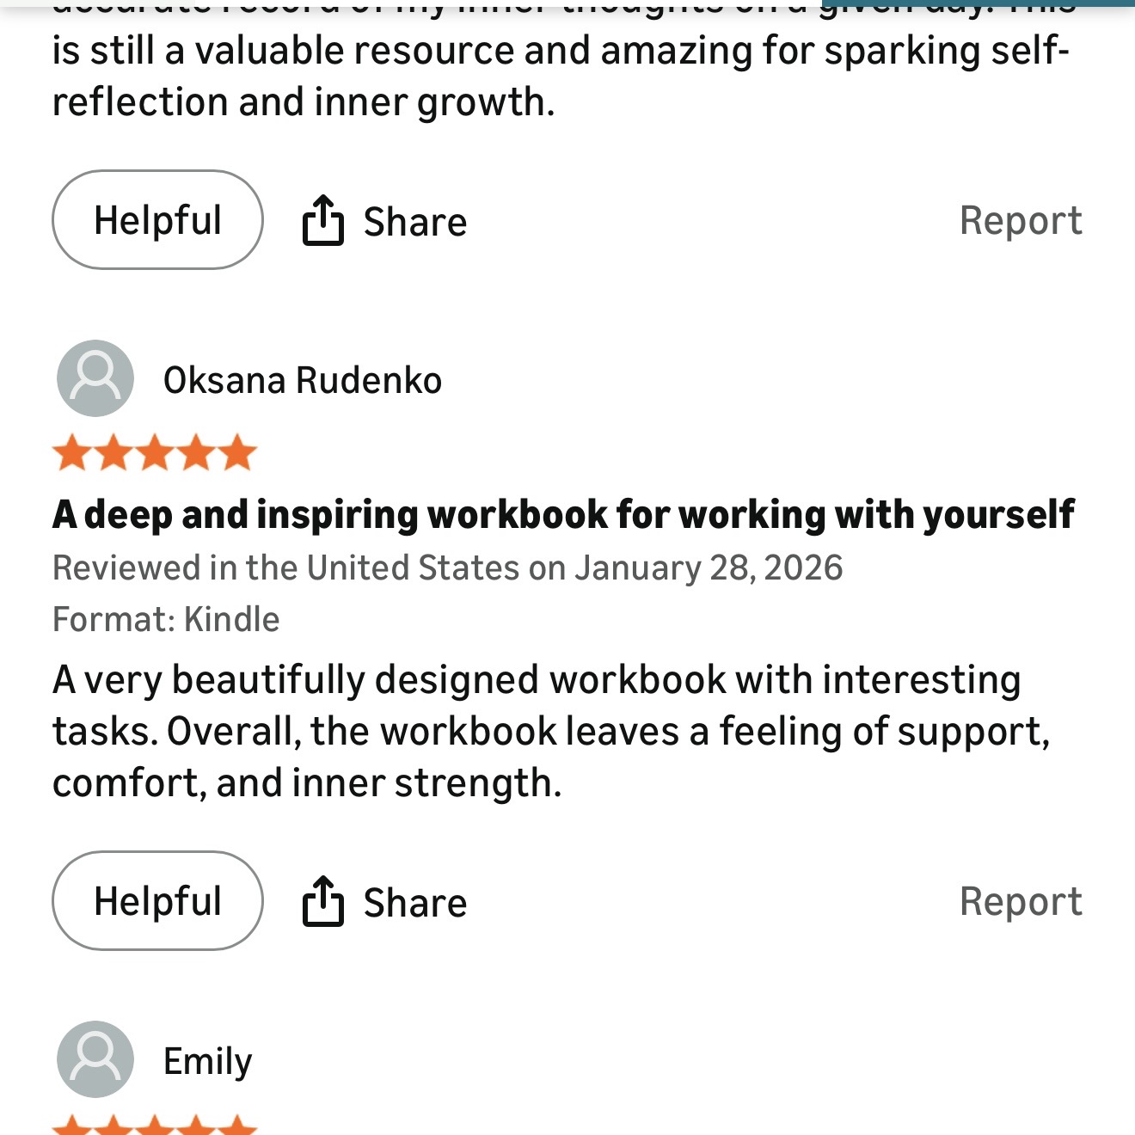Mark the self-reflection review as Helpful
Image resolution: width=1135 pixels, height=1135 pixels.
click(157, 220)
